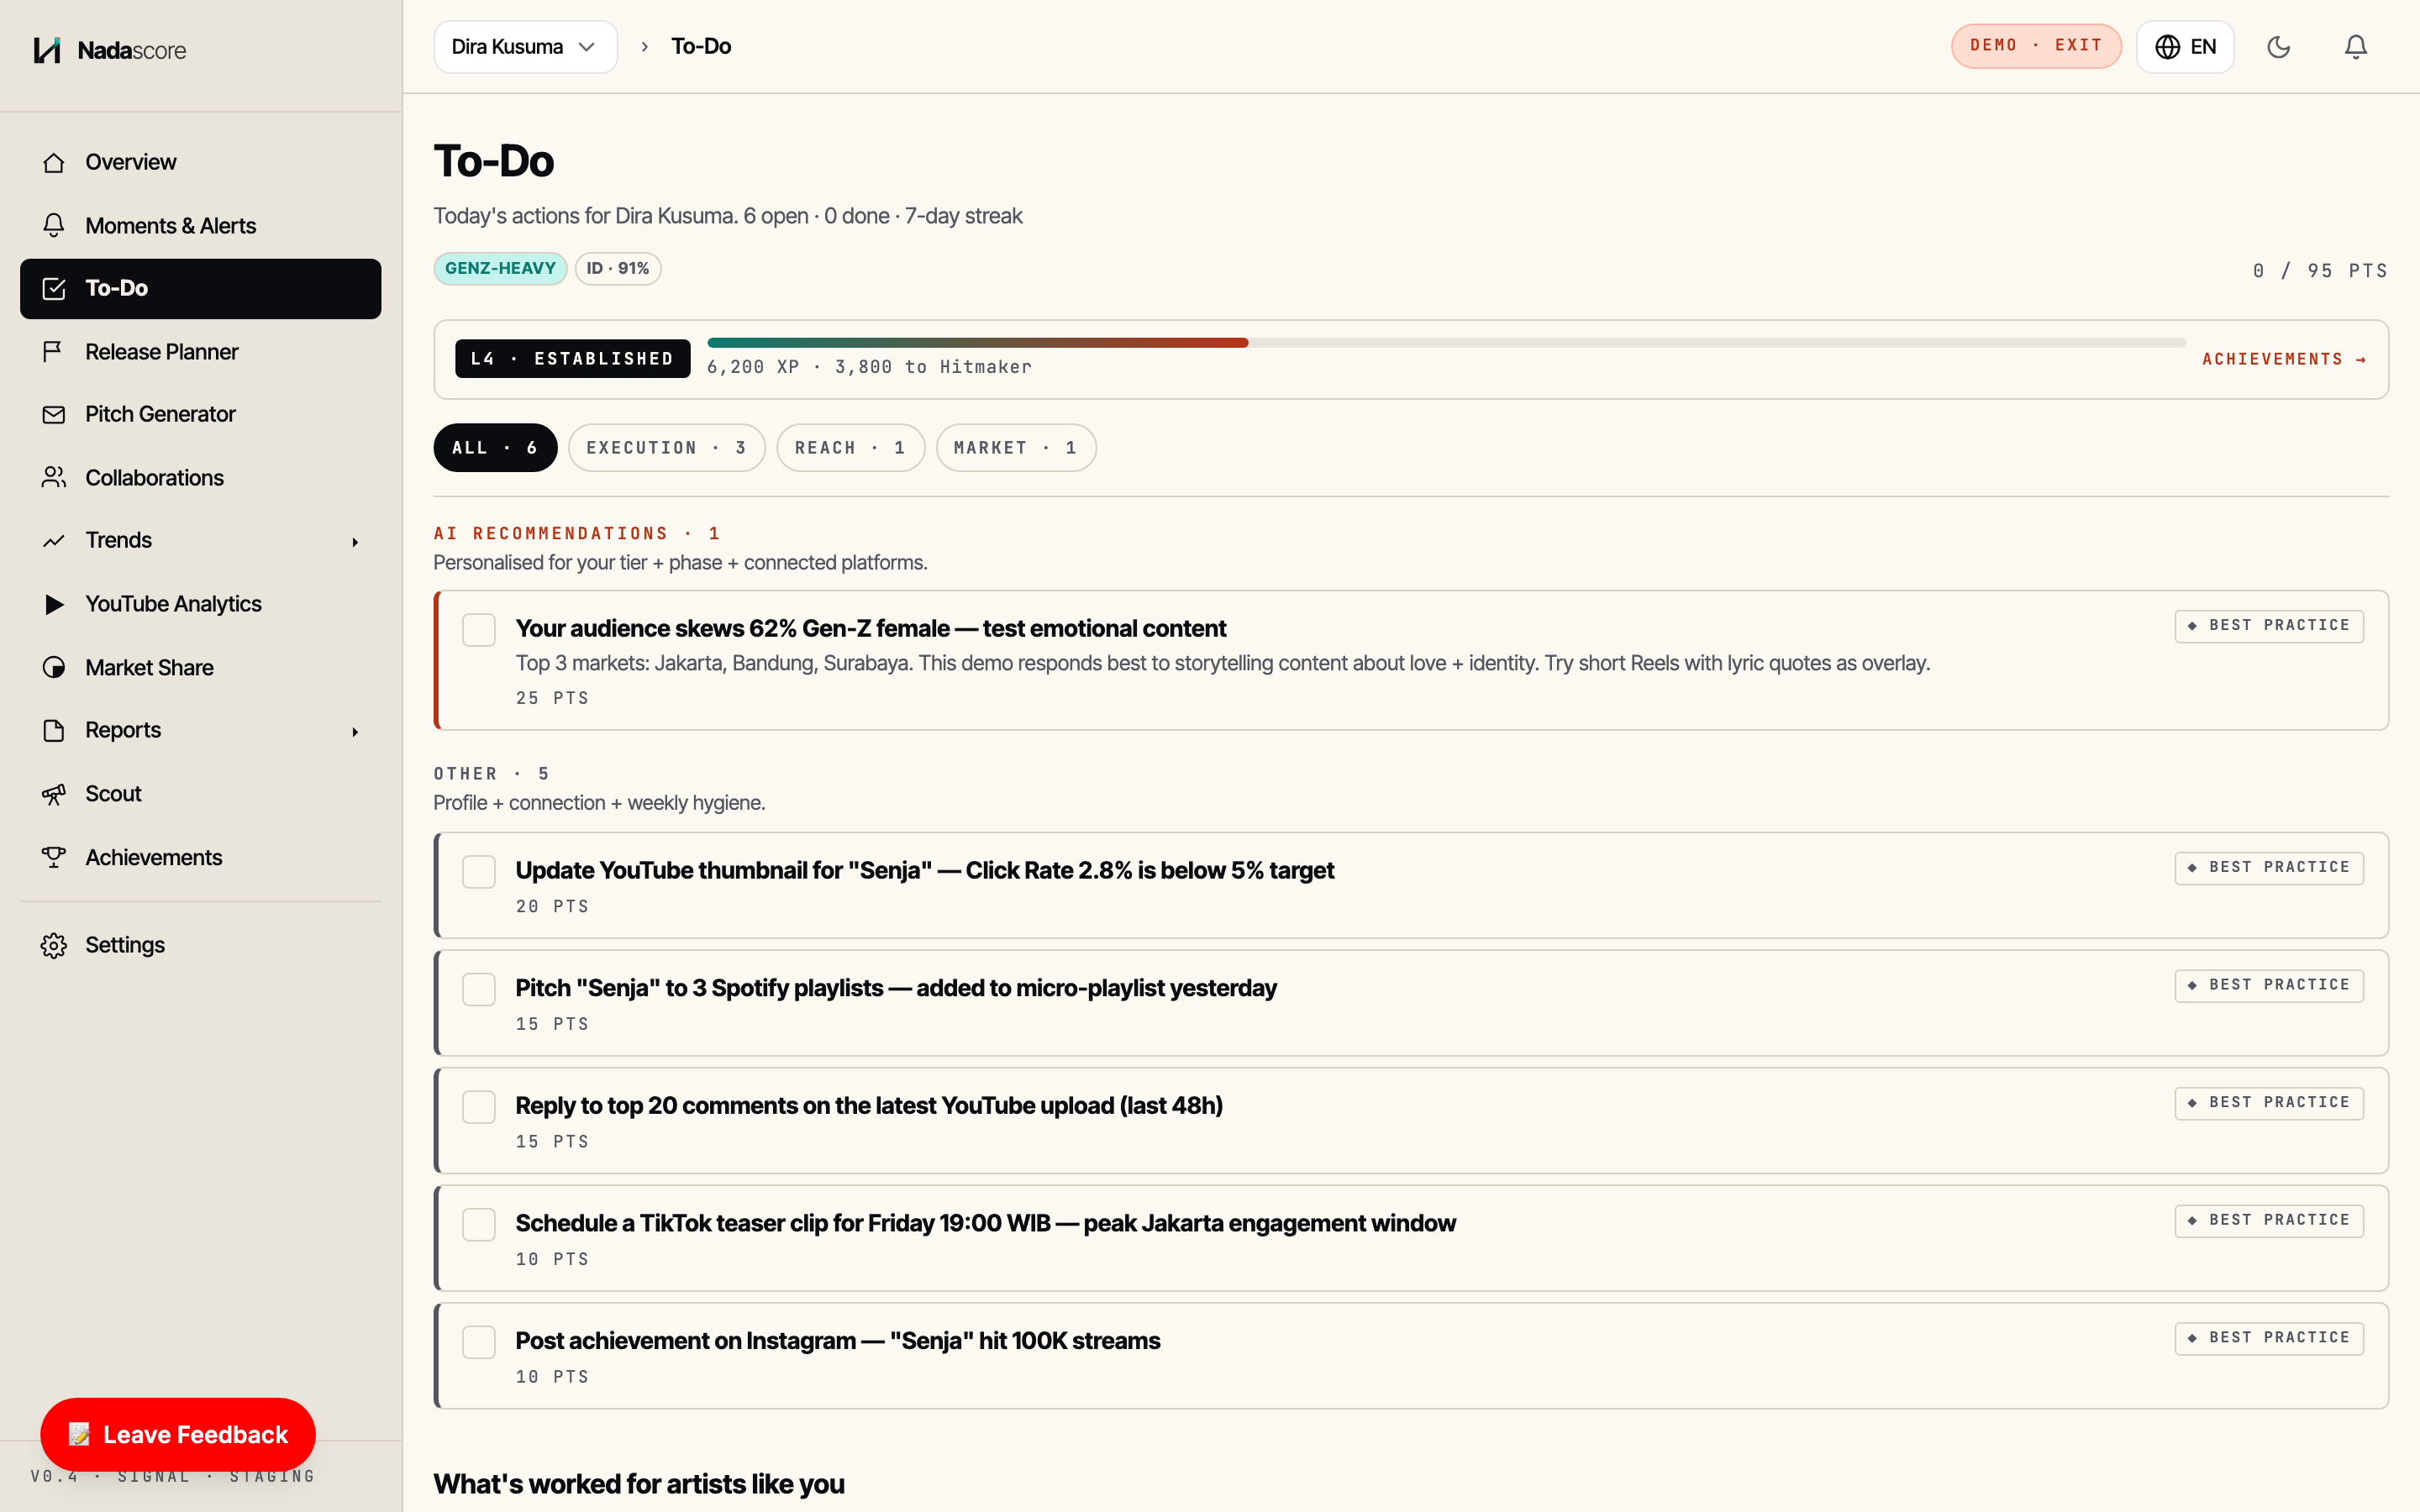Click the Trends line chart icon
The width and height of the screenshot is (2420, 1512).
click(x=54, y=540)
